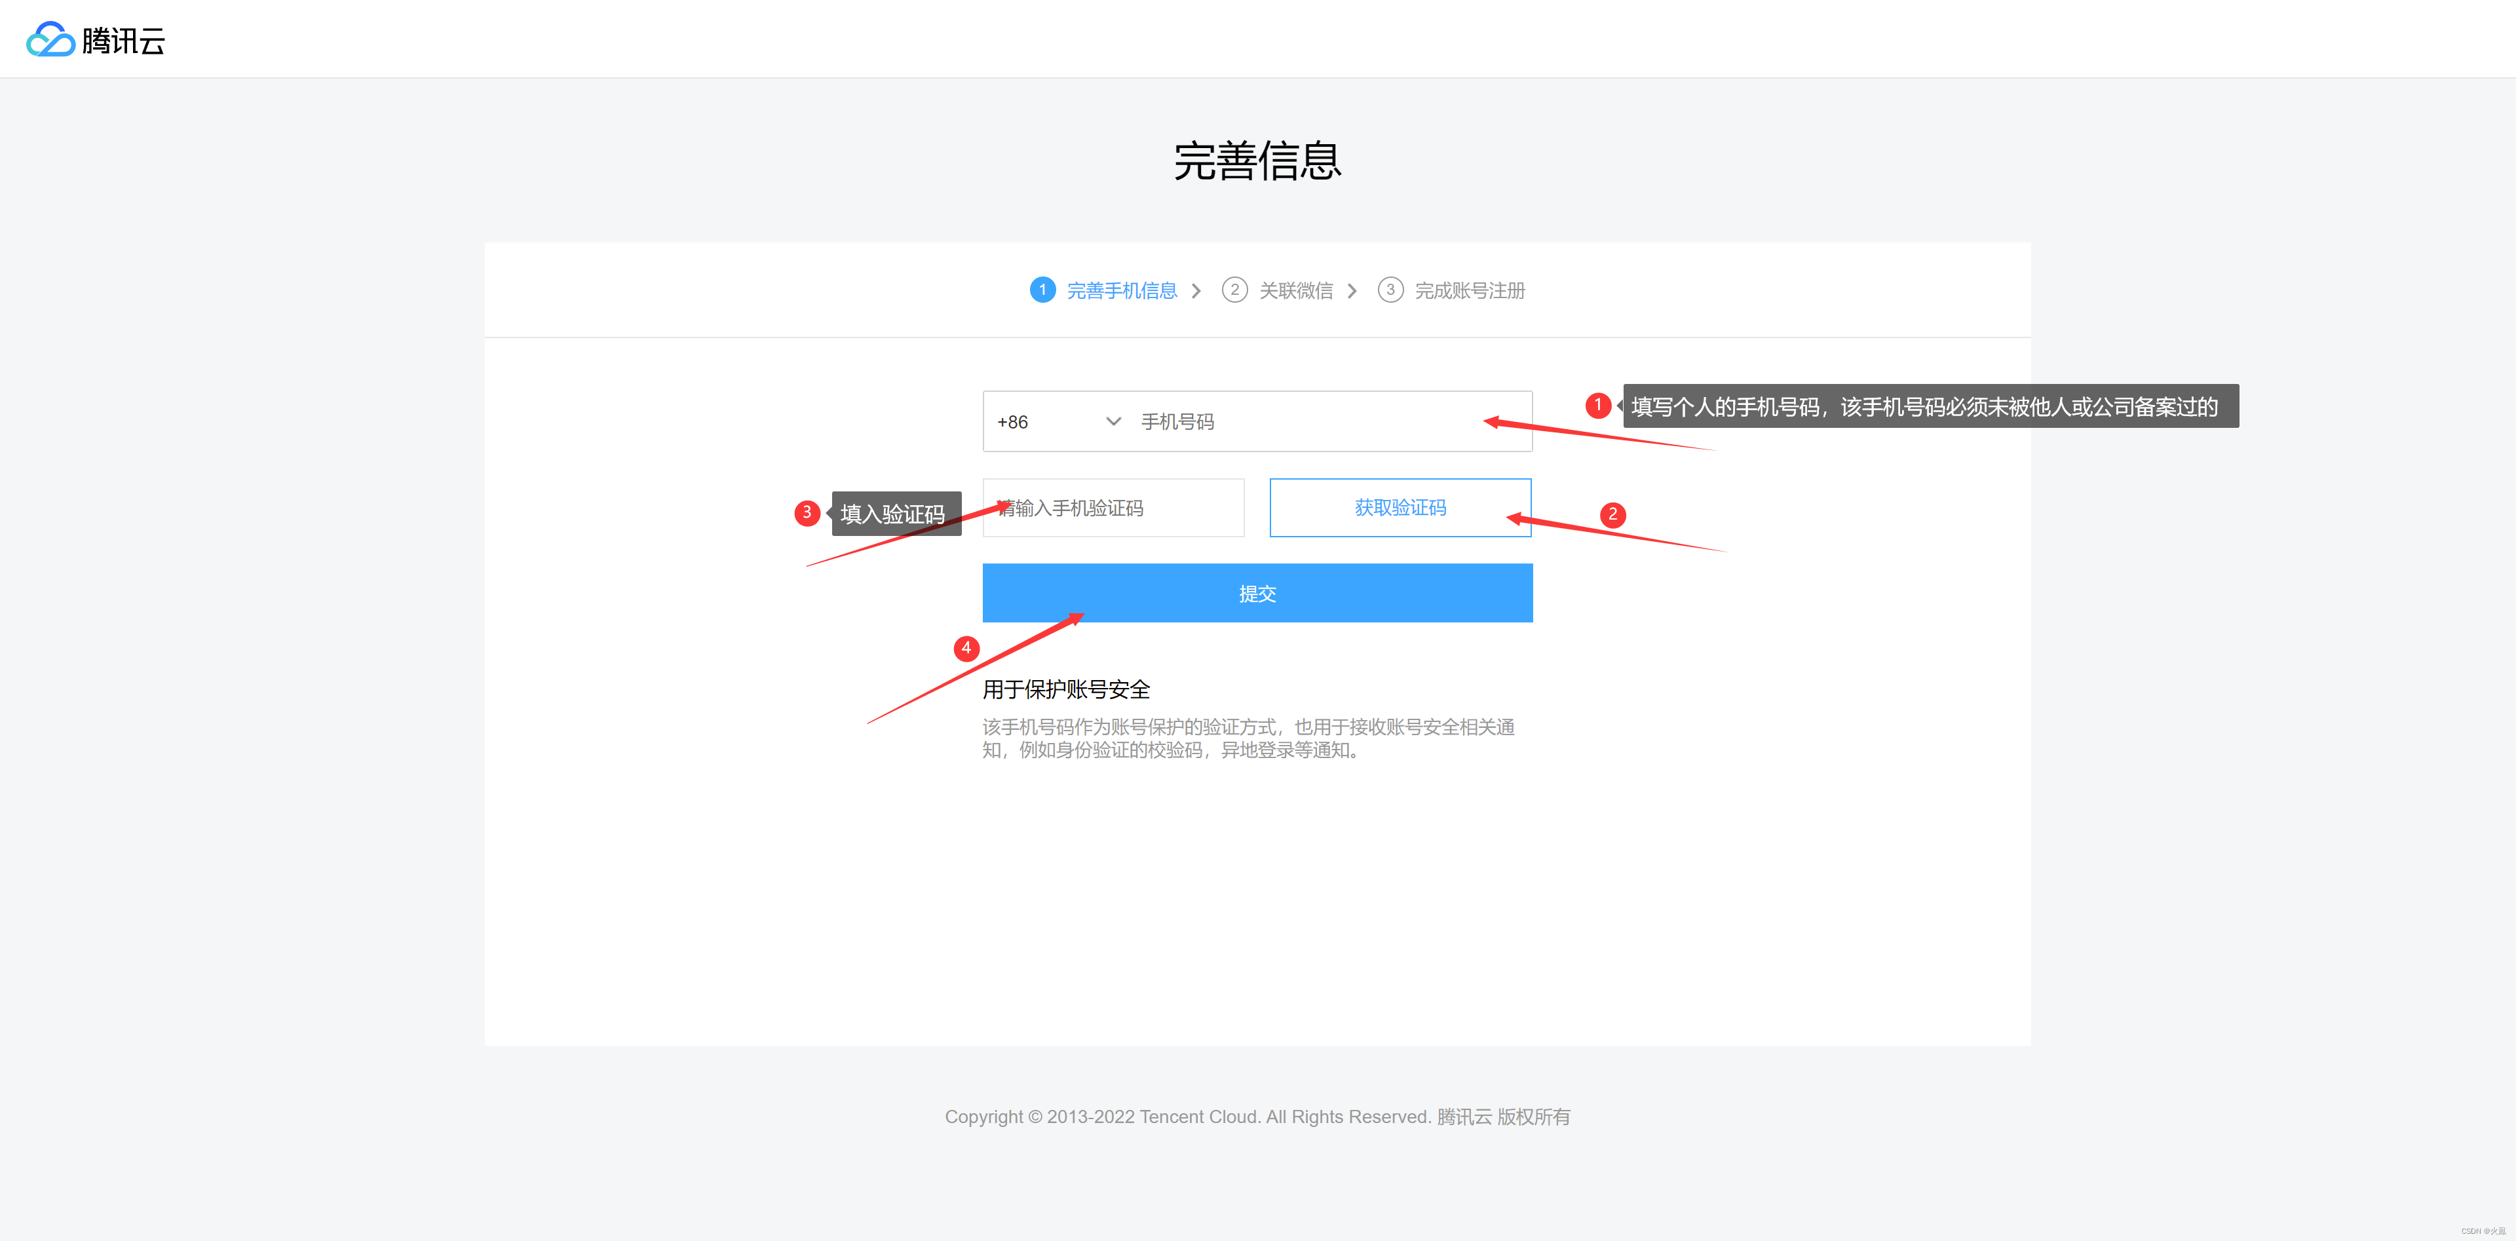
Task: Click the 获取验证码 button
Action: point(1400,508)
